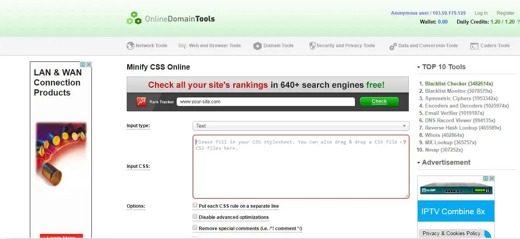Click the OnlineDomainTools hexagon logo
Screen dimensions: 520x239
pos(134,18)
